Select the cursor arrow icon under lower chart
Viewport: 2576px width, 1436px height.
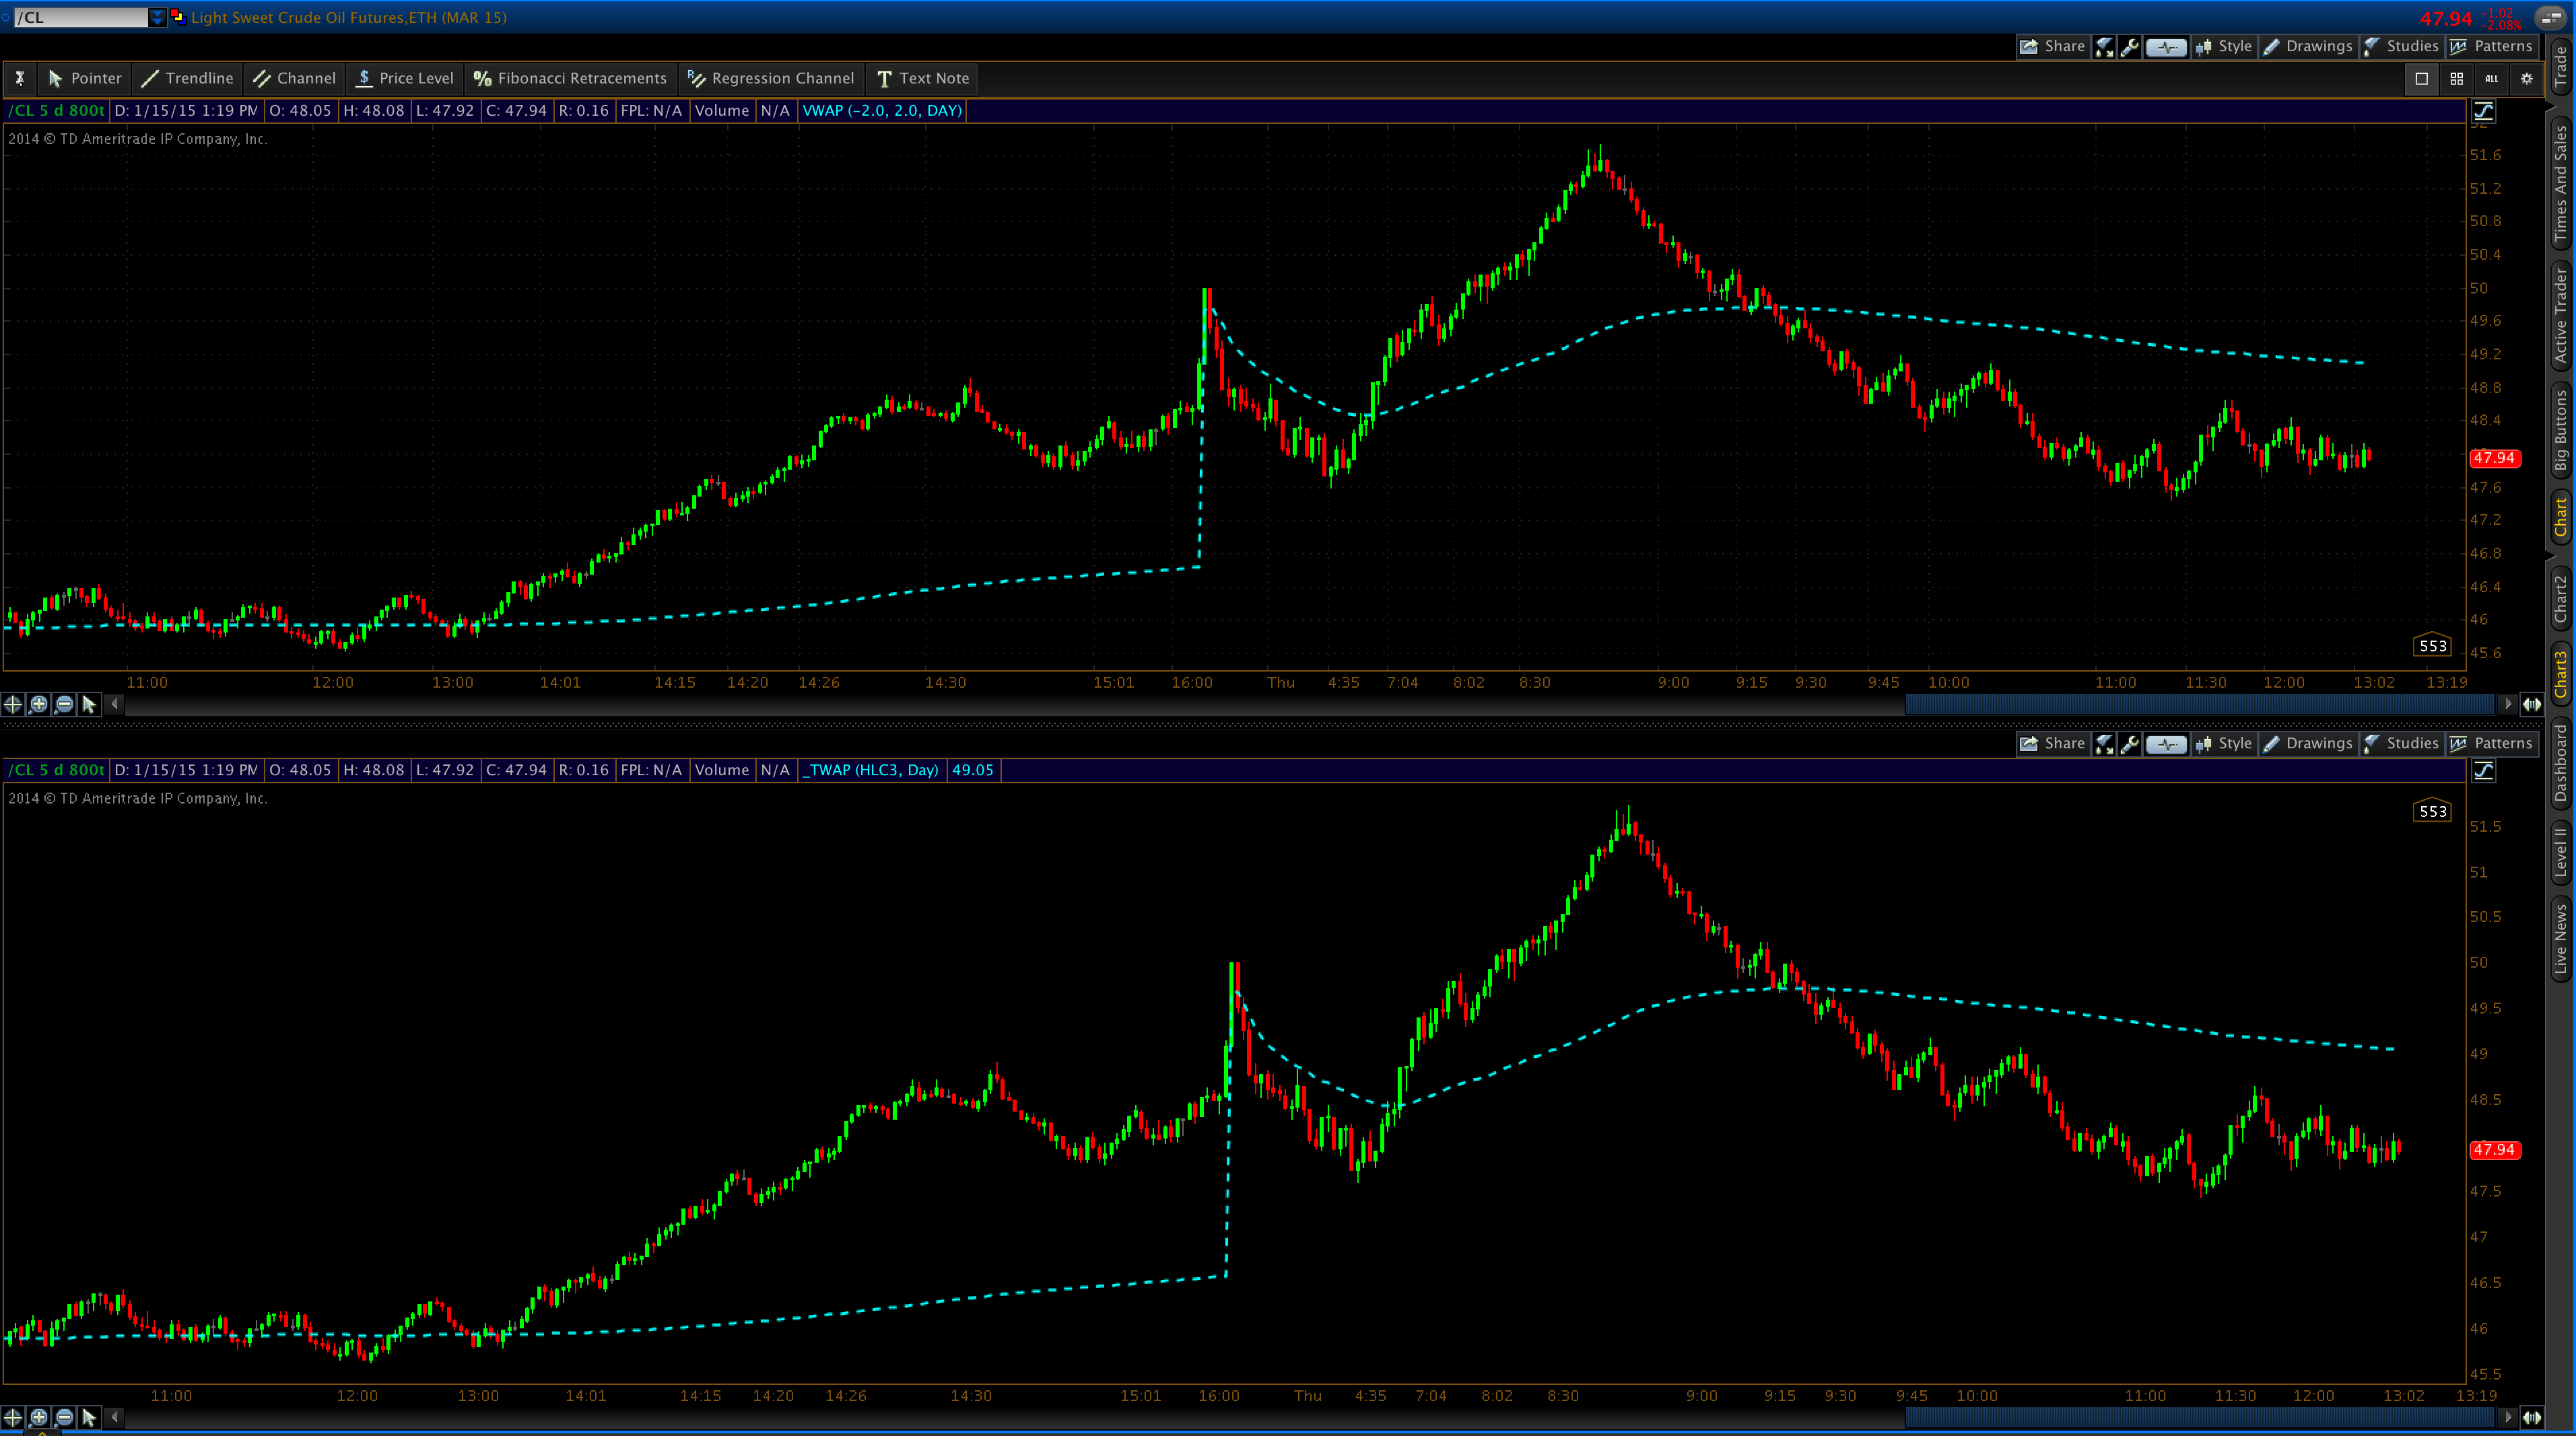point(89,1417)
